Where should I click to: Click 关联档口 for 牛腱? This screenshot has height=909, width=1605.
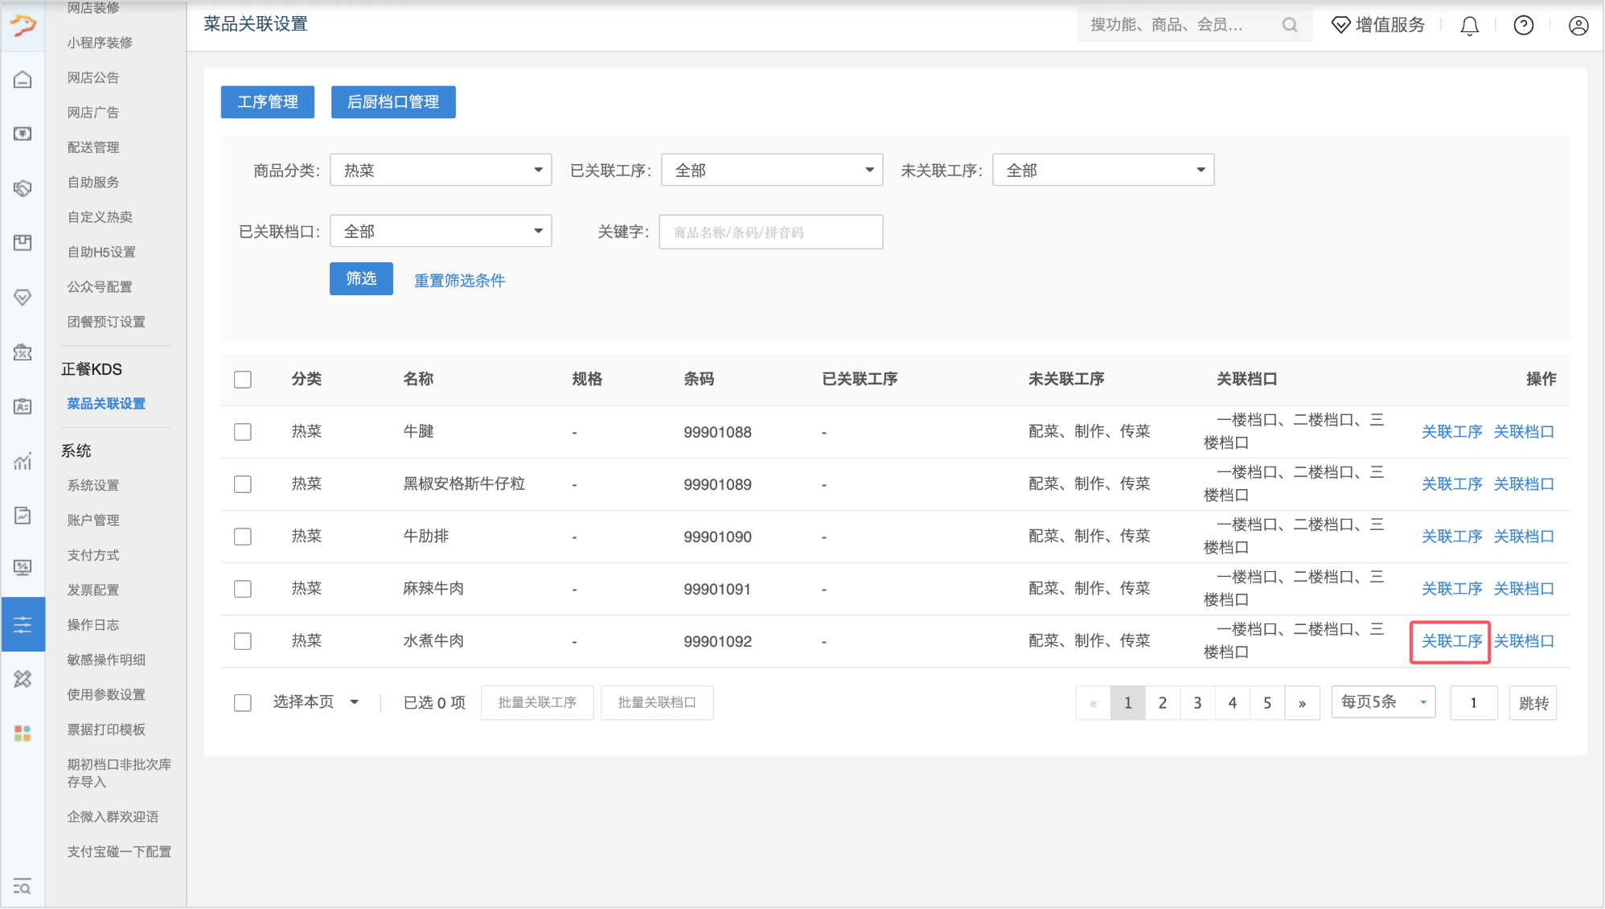(x=1524, y=432)
